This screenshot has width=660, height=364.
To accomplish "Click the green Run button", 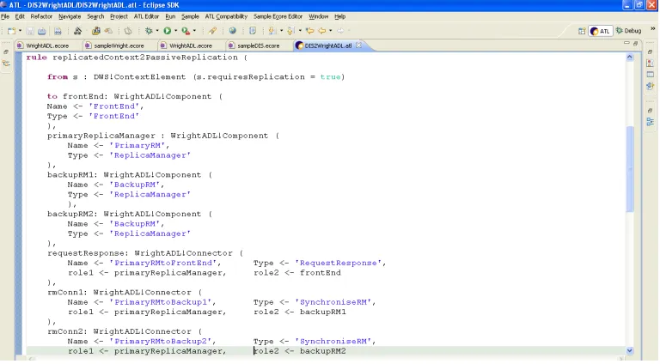I will (167, 31).
